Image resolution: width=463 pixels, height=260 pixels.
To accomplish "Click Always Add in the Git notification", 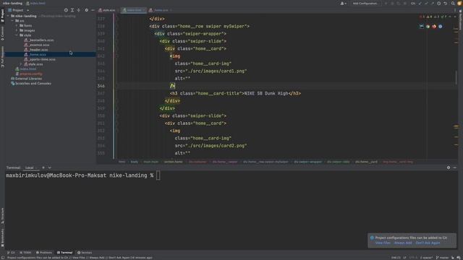I will pyautogui.click(x=403, y=243).
